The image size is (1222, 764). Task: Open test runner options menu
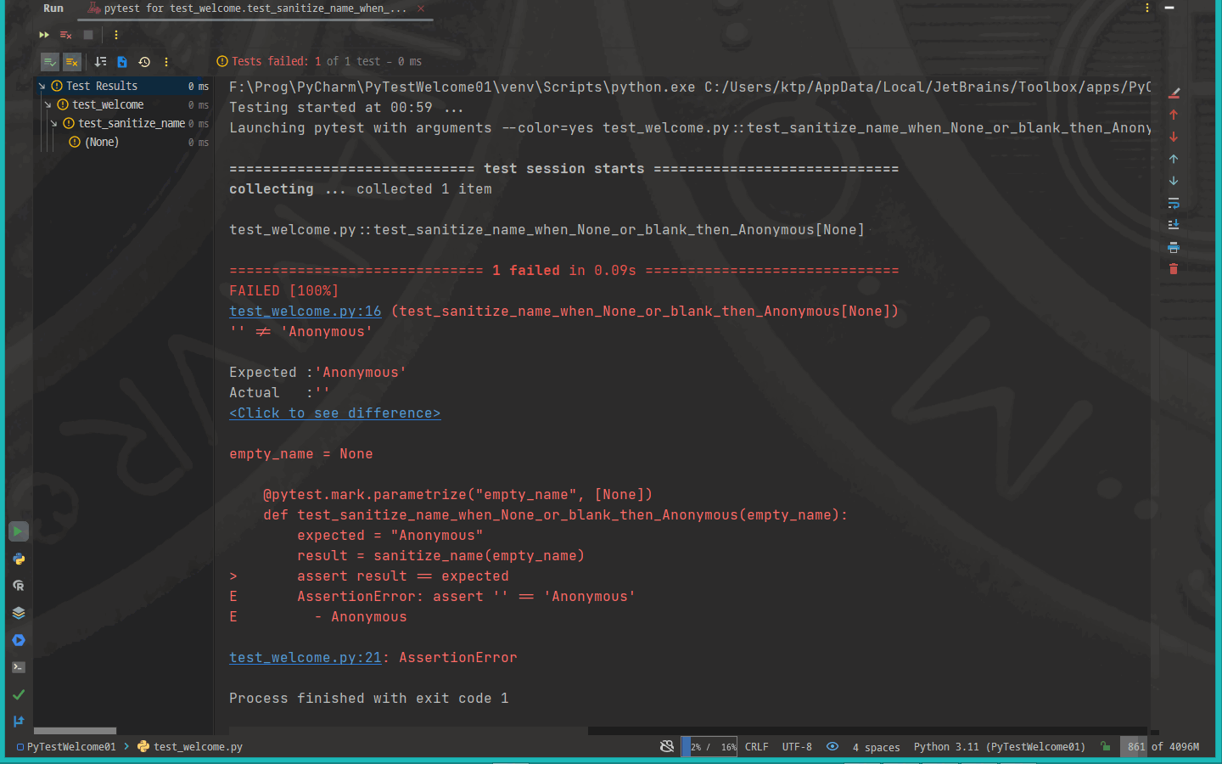coord(166,62)
